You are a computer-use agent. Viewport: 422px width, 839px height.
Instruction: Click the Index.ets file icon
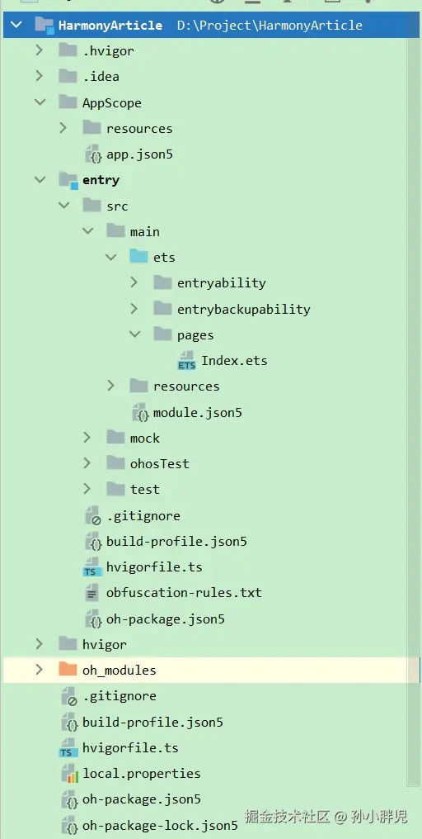187,361
